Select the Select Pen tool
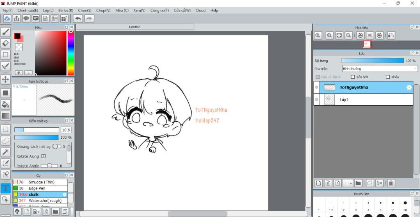The height and width of the screenshot is (217, 420). (x=6, y=163)
